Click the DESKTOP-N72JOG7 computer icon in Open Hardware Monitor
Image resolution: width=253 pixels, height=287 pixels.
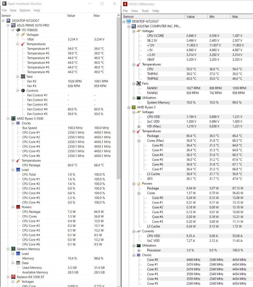point(8,20)
